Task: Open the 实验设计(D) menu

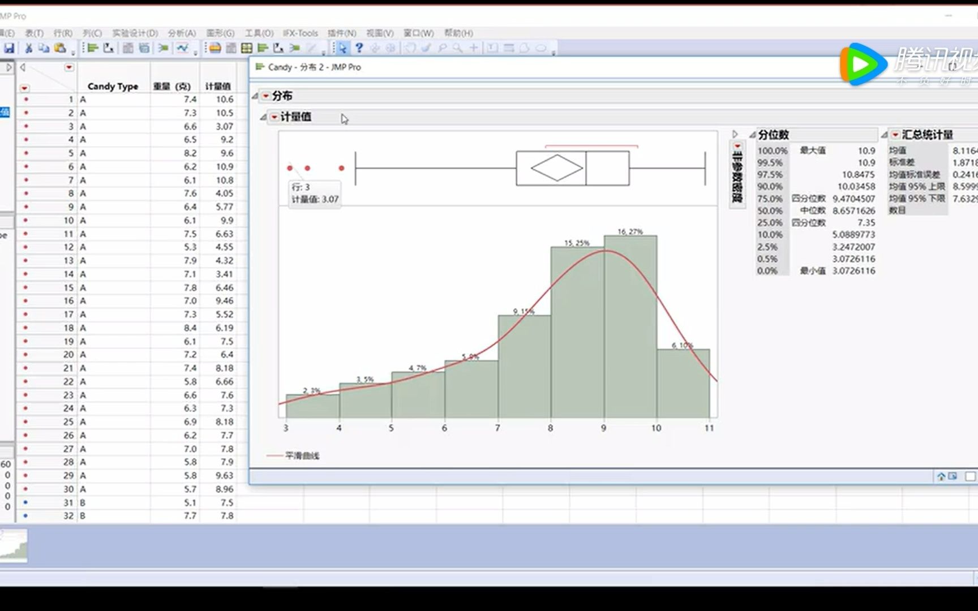Action: [135, 33]
